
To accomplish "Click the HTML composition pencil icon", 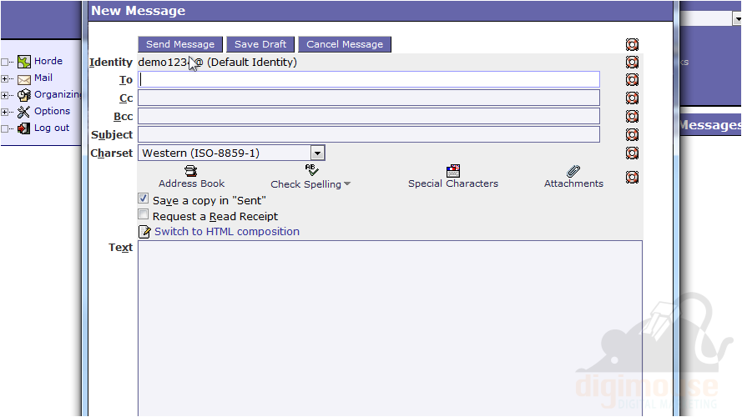I will (144, 232).
